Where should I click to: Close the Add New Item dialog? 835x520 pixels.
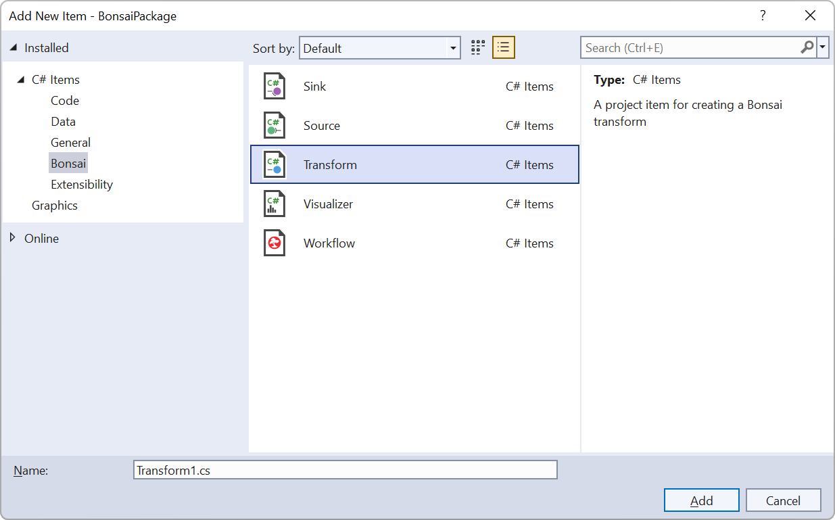(x=811, y=16)
